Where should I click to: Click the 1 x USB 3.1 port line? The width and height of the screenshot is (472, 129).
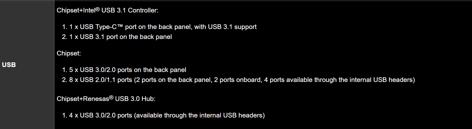[121, 37]
